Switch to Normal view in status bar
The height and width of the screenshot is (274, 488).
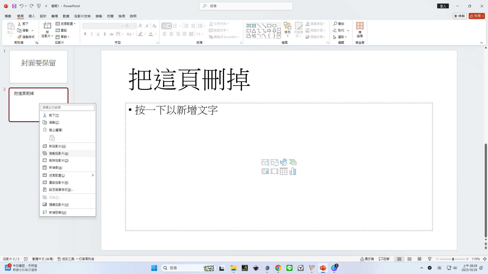click(x=399, y=259)
